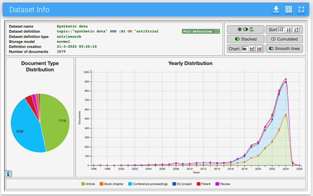The height and width of the screenshot is (196, 313).
Task: Toggle the Book chapter legend entry
Action: 111,184
